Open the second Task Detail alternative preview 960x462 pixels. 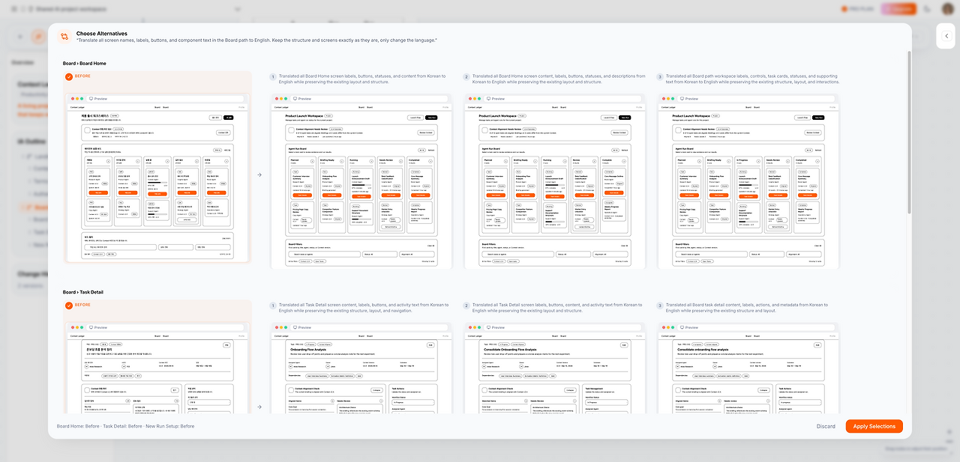(x=555, y=368)
